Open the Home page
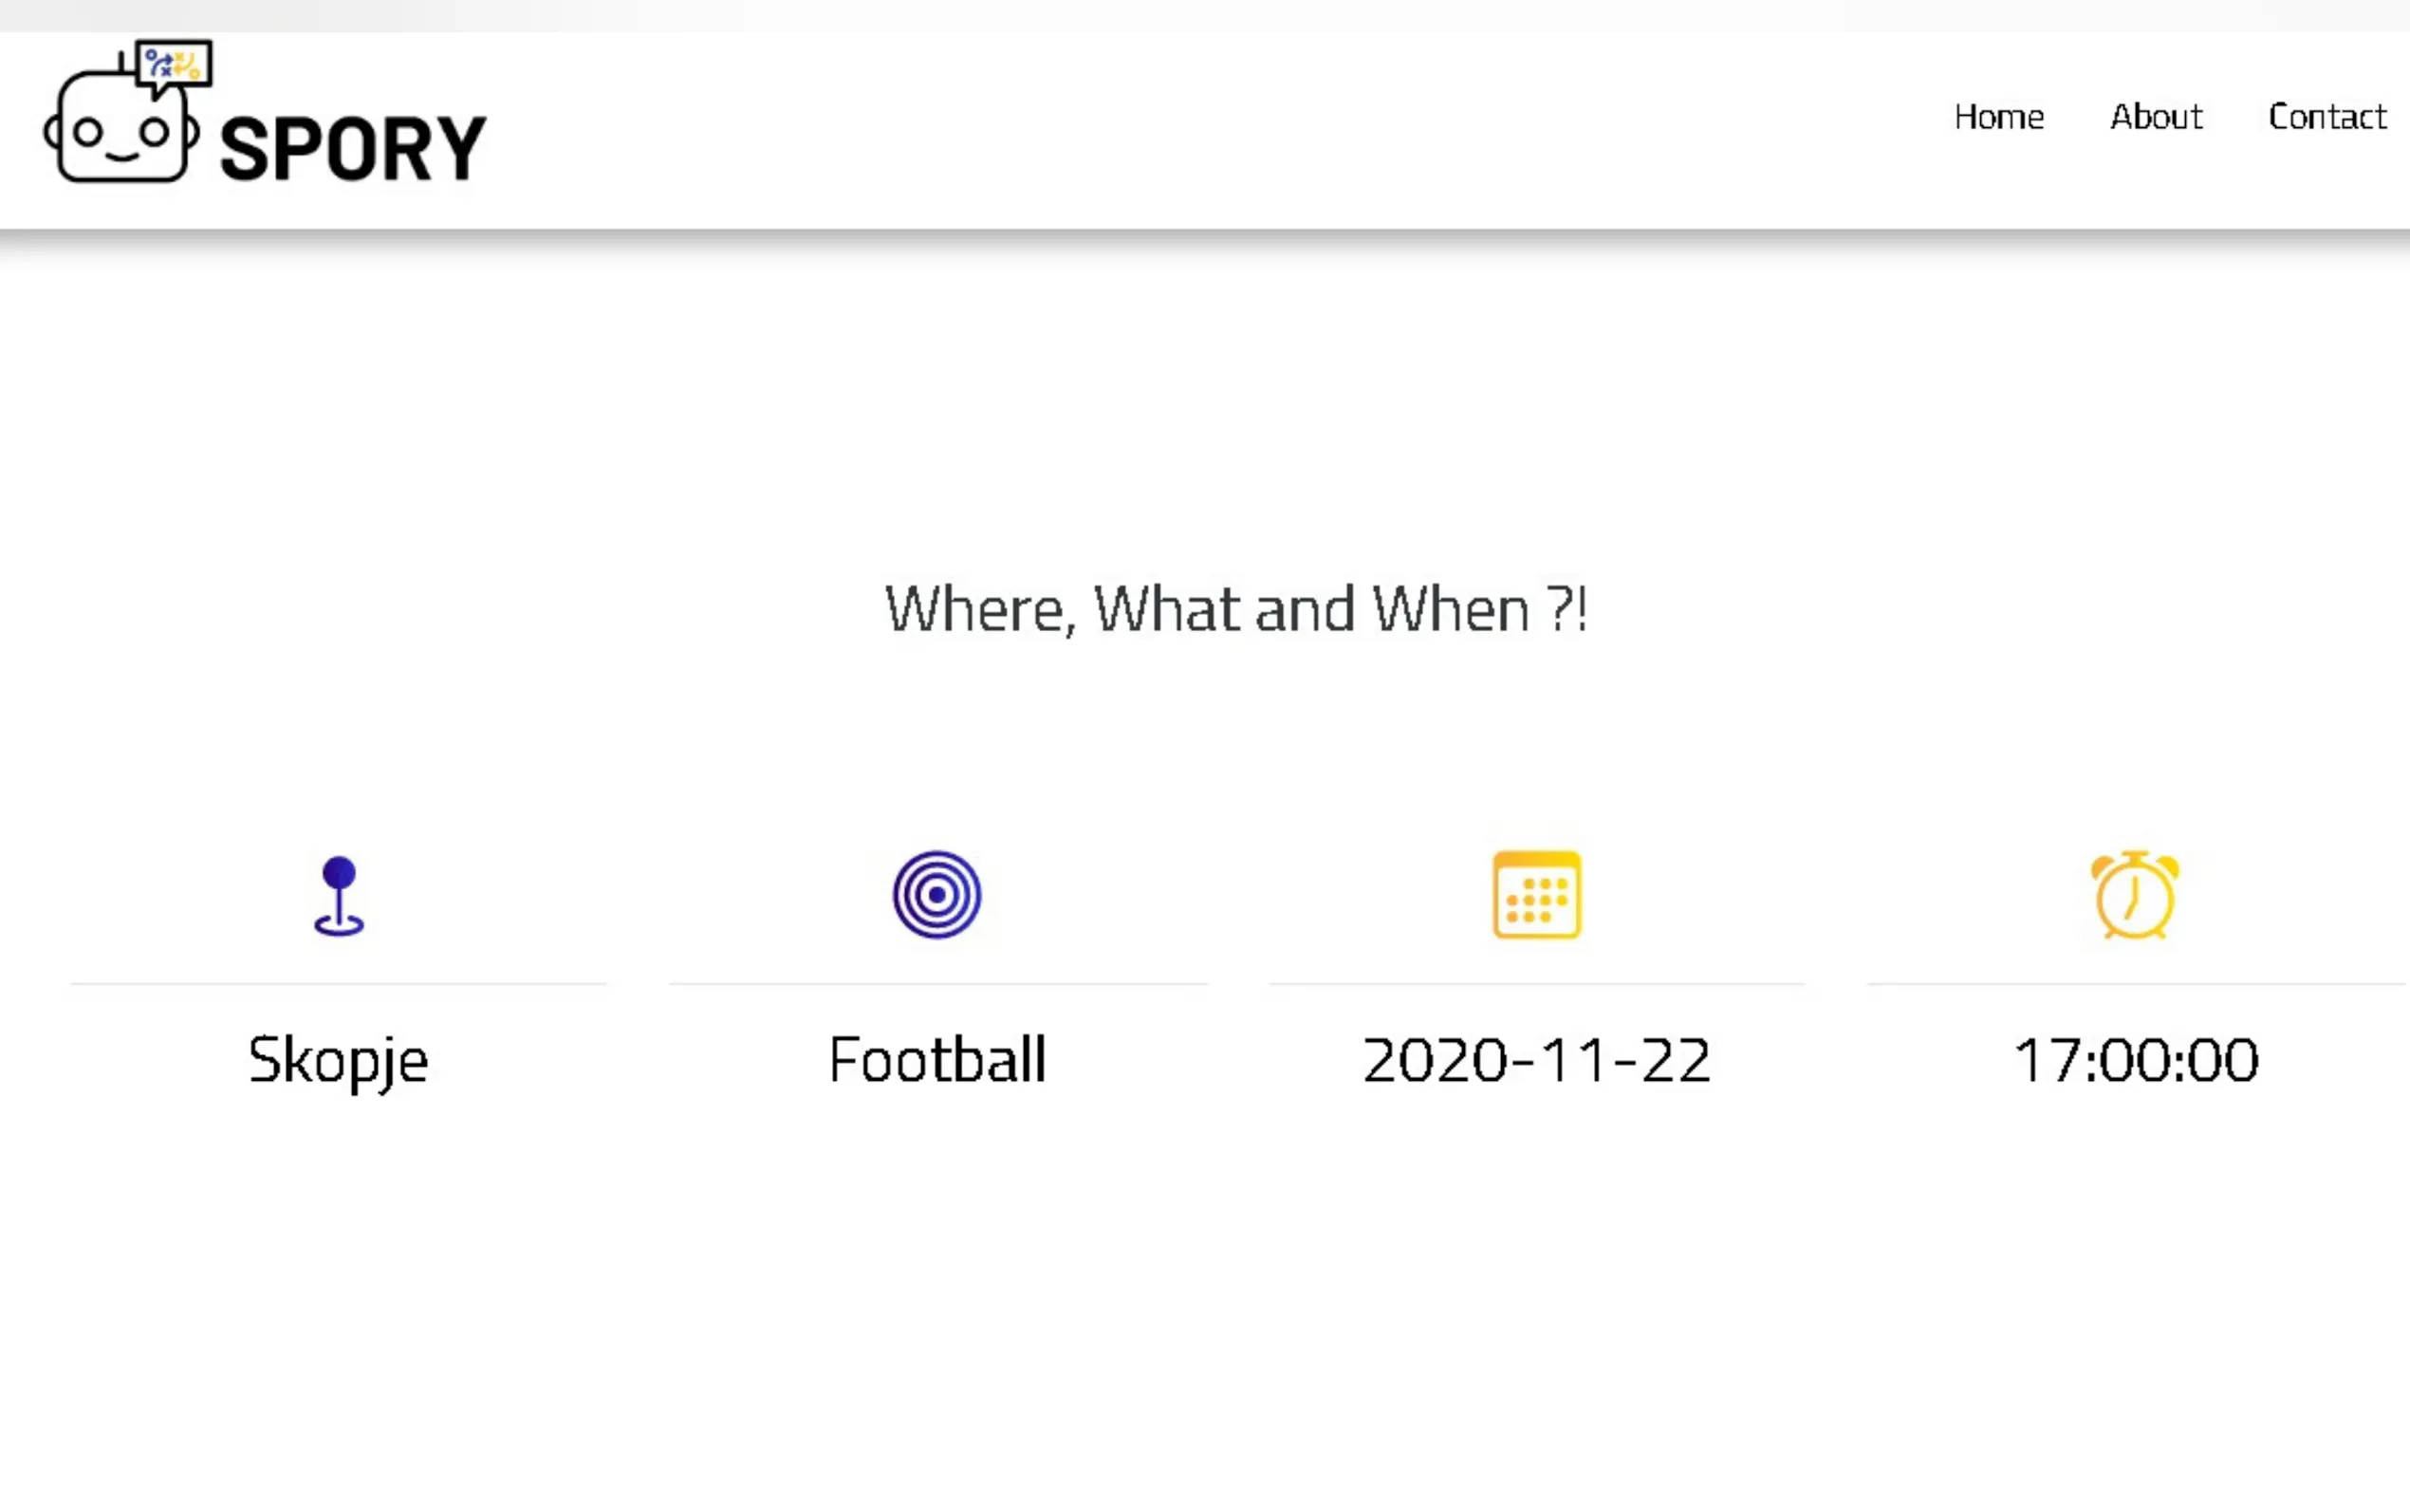This screenshot has width=2410, height=1507. point(1998,118)
